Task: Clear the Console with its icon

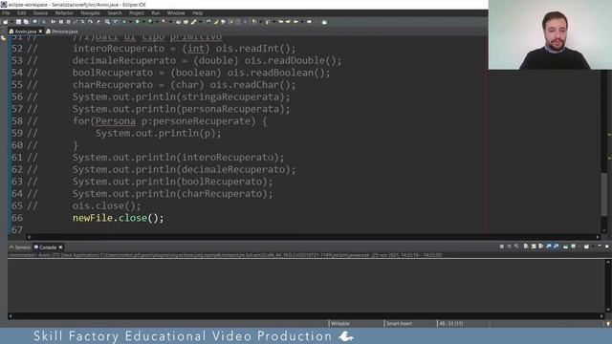Action: point(526,247)
